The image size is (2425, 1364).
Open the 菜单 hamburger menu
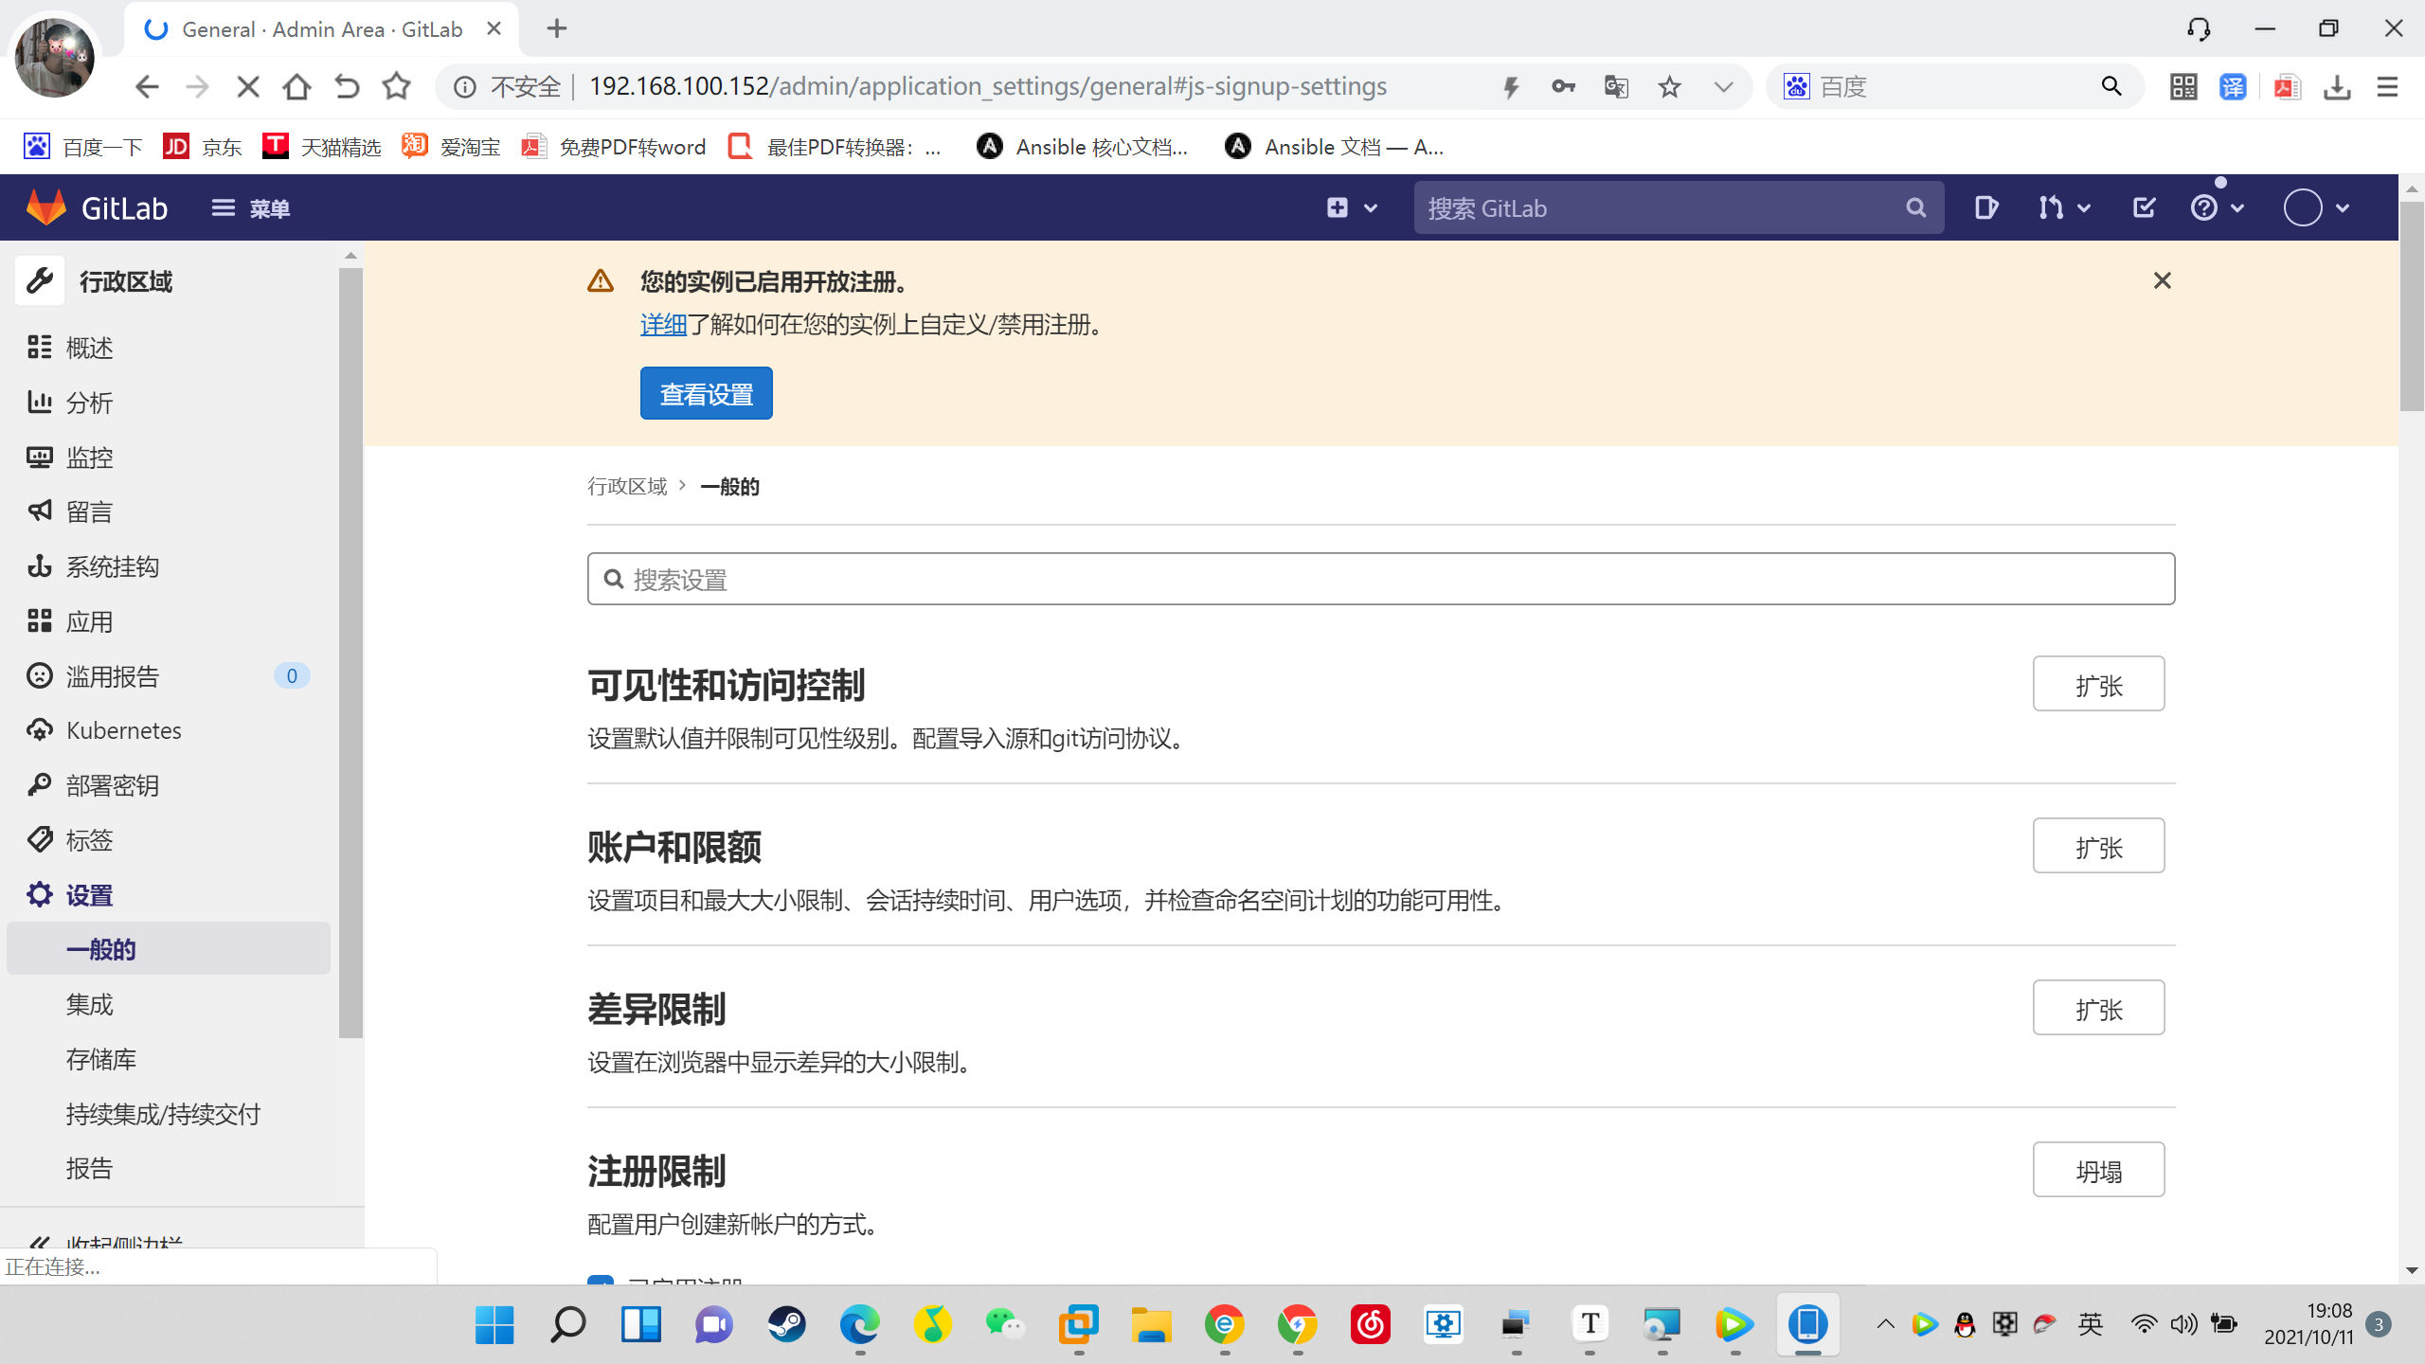tap(250, 207)
